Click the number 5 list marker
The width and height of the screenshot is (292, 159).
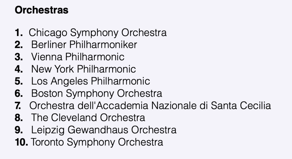coord(19,81)
